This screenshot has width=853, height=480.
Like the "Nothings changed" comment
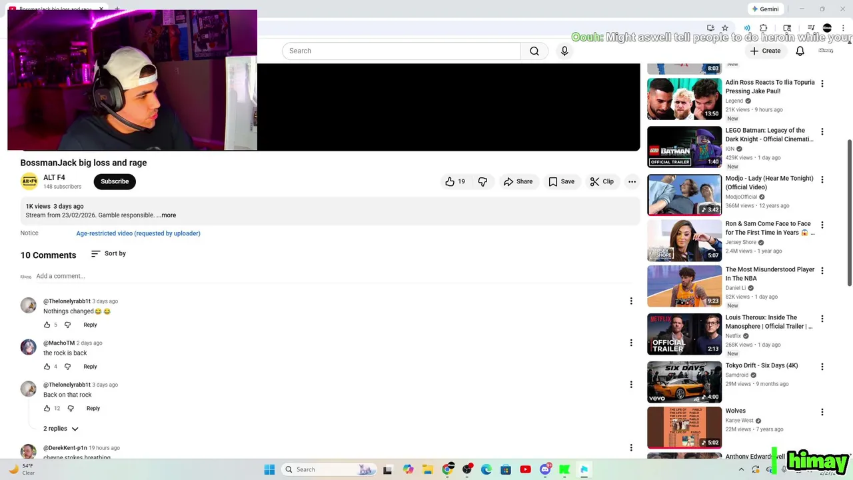[47, 325]
